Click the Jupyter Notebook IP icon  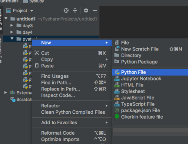(x=117, y=79)
